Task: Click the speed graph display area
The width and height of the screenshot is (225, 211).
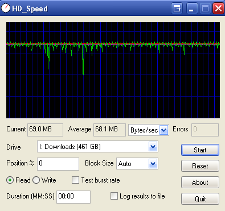Action: coord(113,70)
